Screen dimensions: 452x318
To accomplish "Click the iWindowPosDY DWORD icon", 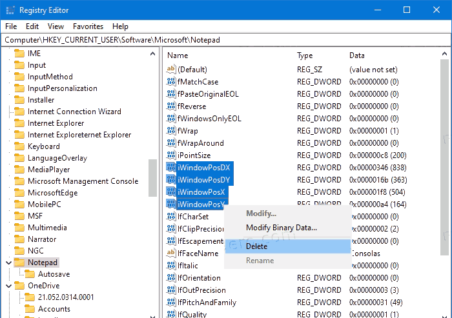I will coord(170,179).
